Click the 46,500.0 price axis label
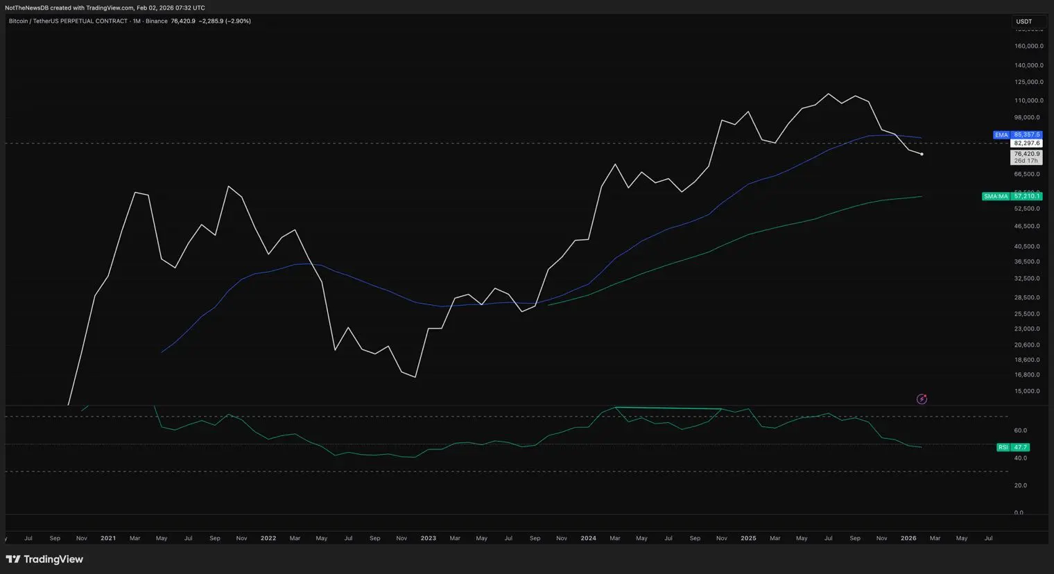 (1027, 227)
